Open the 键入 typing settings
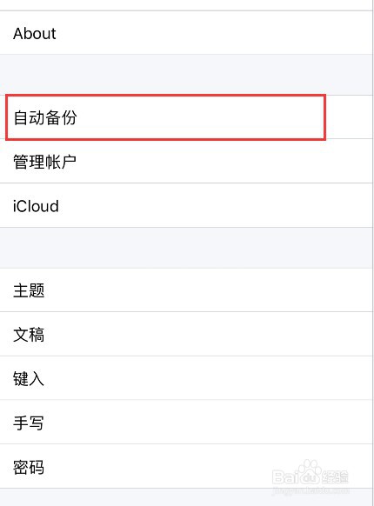 [x=186, y=378]
